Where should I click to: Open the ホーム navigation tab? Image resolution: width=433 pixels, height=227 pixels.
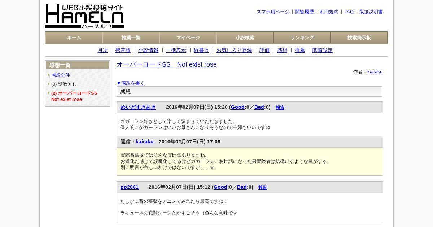(x=74, y=38)
